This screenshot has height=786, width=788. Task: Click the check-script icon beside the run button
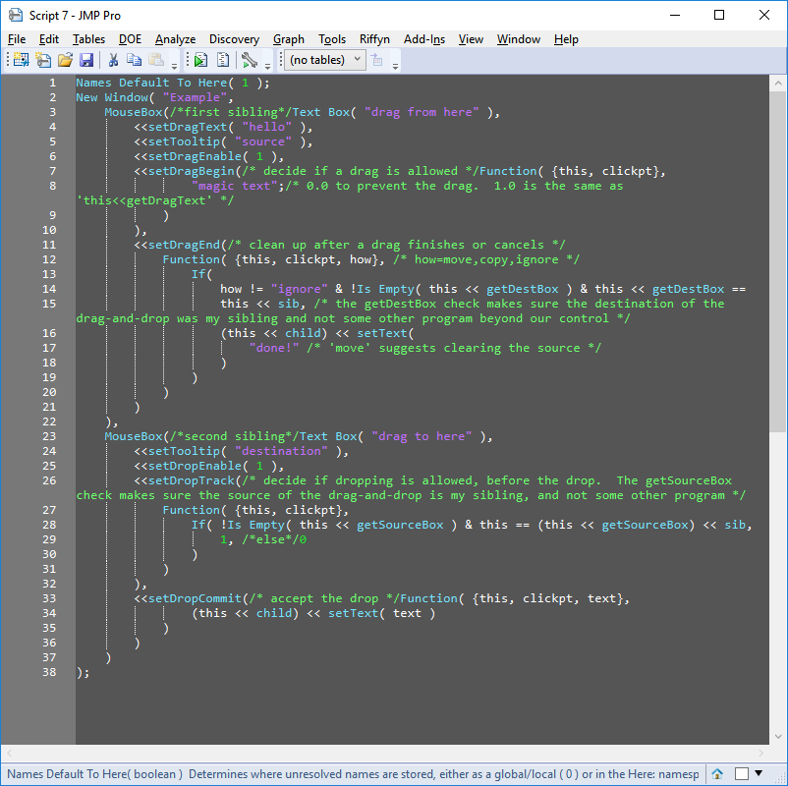[x=221, y=60]
